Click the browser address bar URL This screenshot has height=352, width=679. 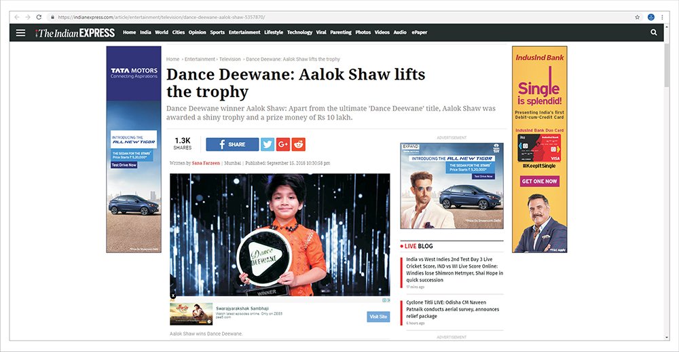pos(161,18)
